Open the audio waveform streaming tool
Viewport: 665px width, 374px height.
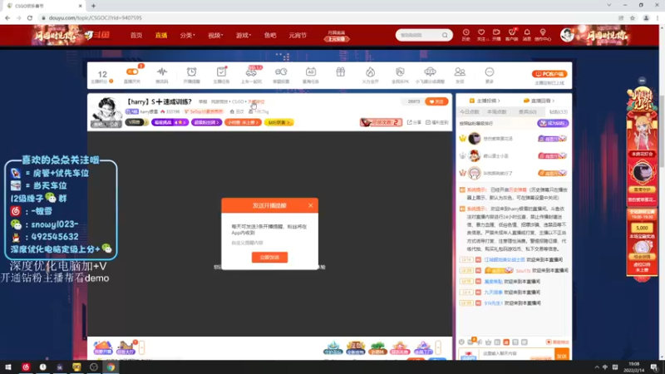161,75
